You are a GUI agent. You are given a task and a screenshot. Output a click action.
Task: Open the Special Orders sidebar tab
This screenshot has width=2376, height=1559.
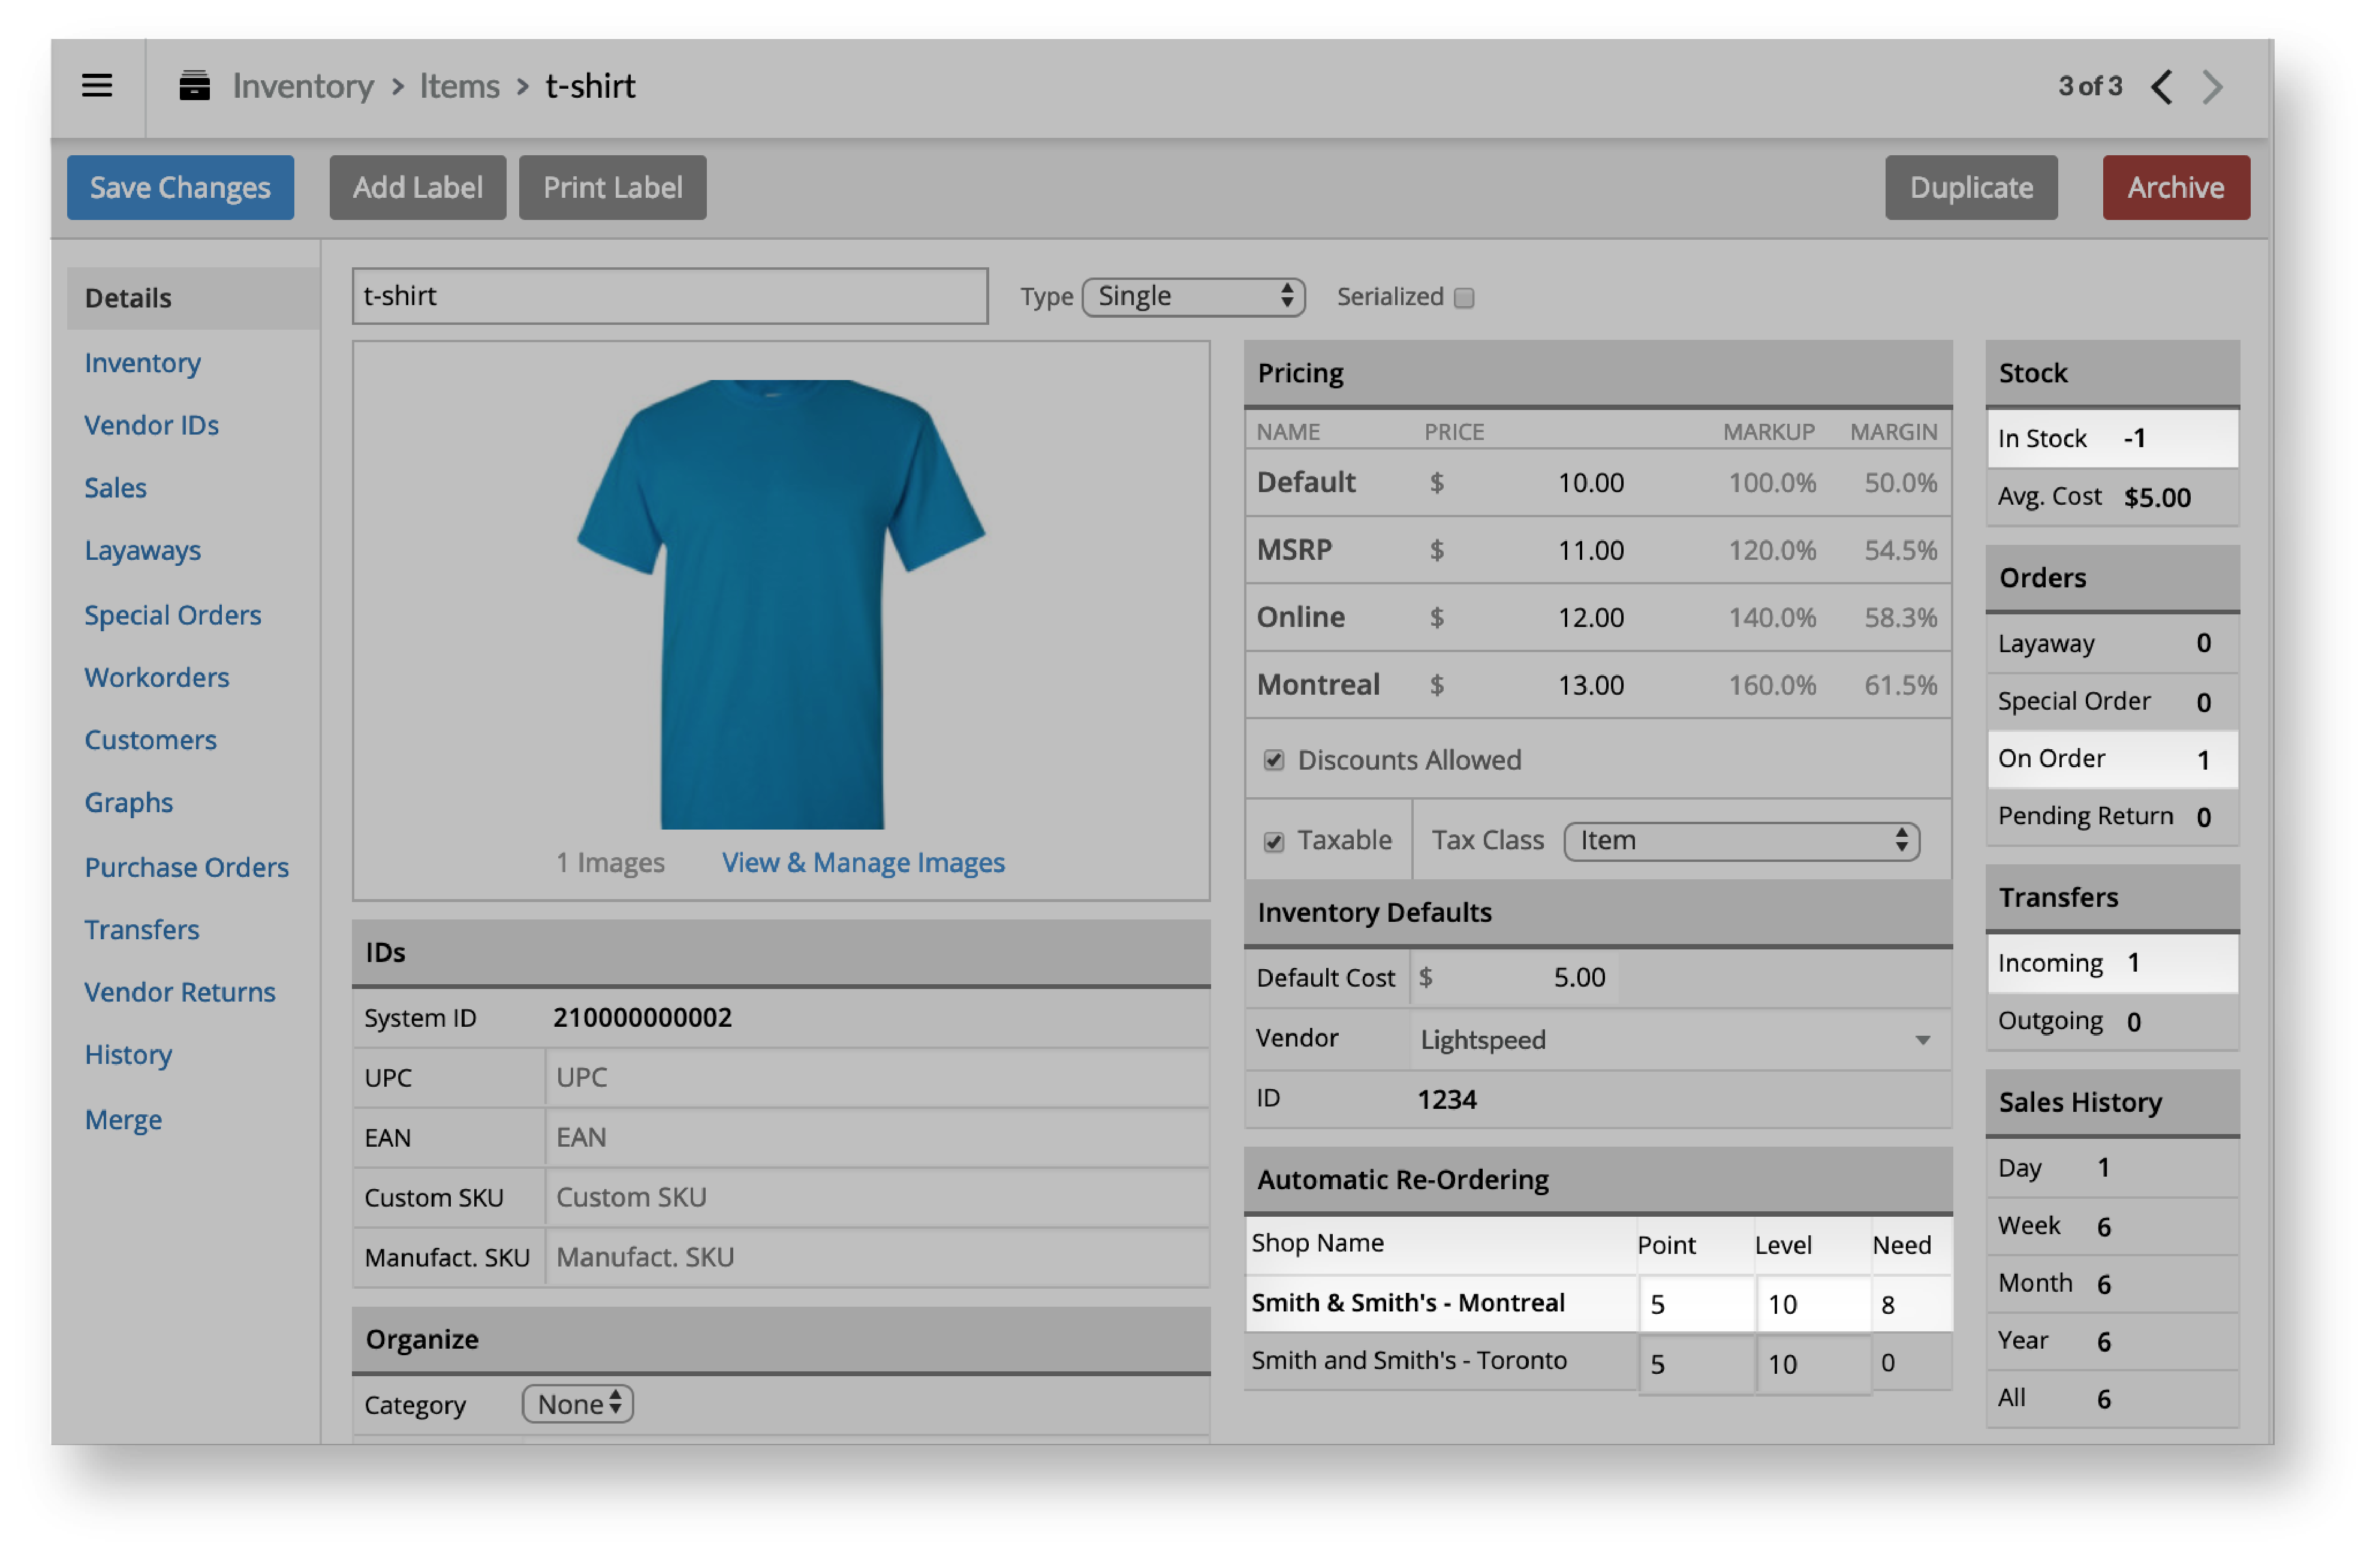[x=173, y=615]
